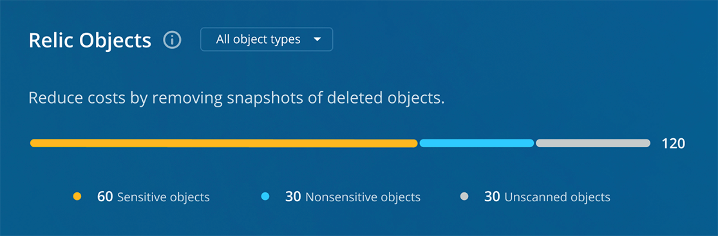Click the 30 Nonsensitive objects label
This screenshot has width=718, height=236.
coord(353,197)
